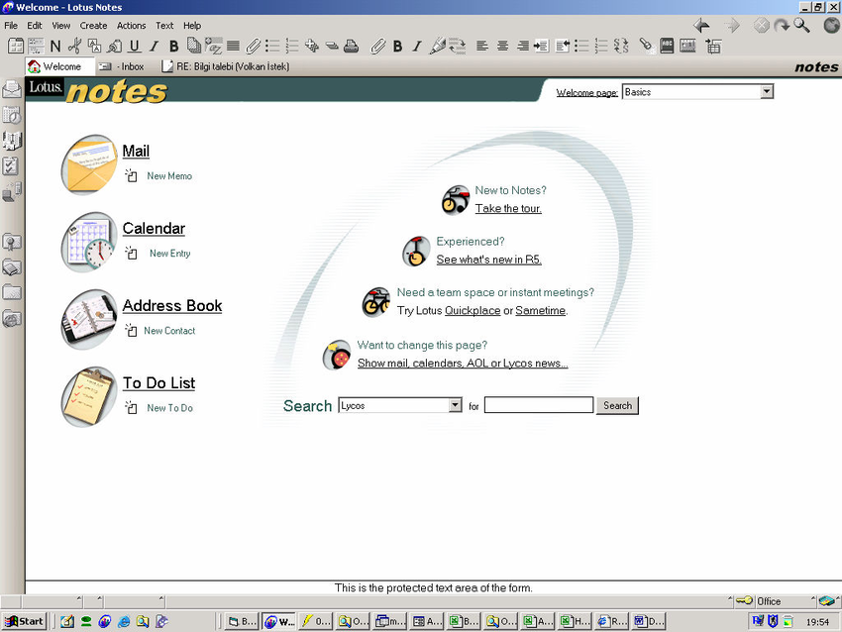
Task: Open the File menu
Action: click(11, 25)
